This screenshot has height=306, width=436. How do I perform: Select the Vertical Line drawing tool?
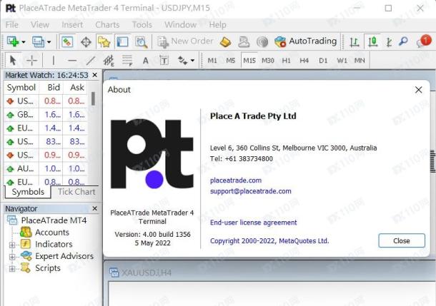click(53, 60)
